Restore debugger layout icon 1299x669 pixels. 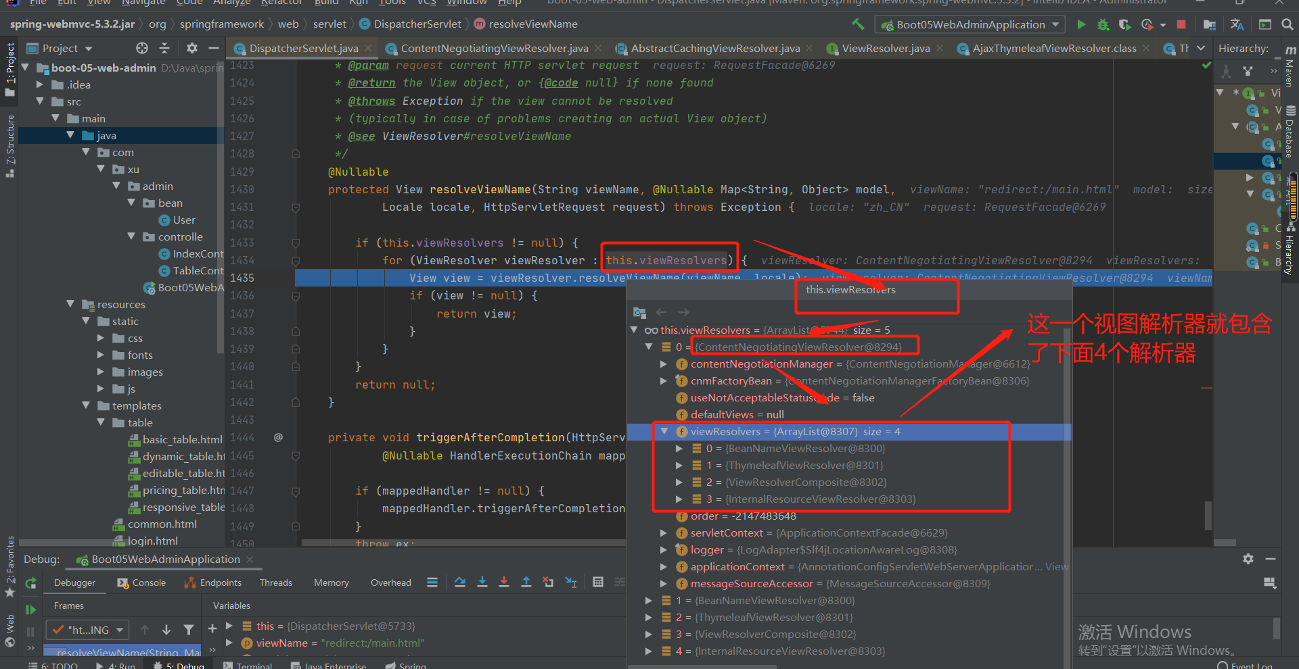click(1270, 583)
